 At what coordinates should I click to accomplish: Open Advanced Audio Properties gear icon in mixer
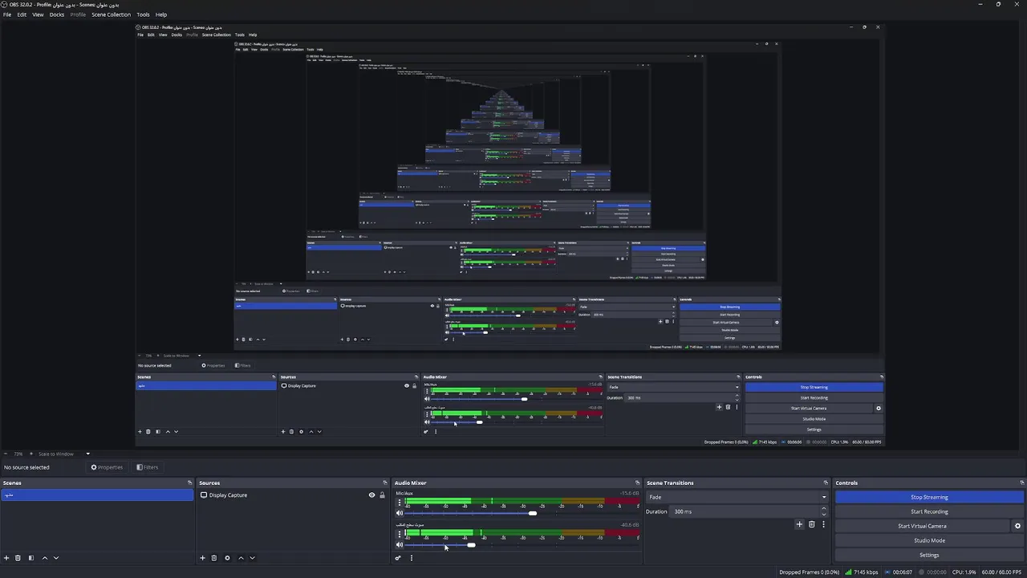[x=398, y=558]
